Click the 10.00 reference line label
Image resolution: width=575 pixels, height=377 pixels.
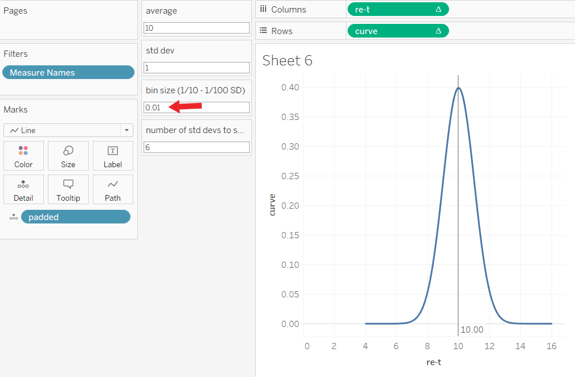coord(472,329)
